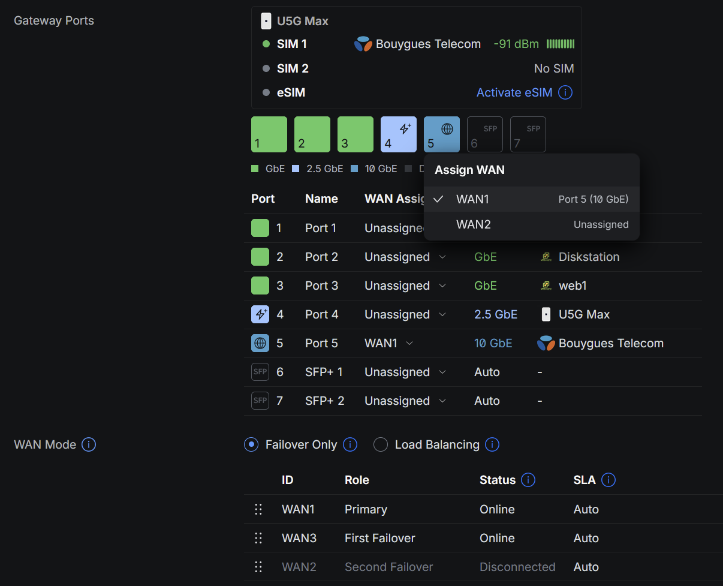
Task: Click the SFP port 7 tile
Action: [x=528, y=134]
